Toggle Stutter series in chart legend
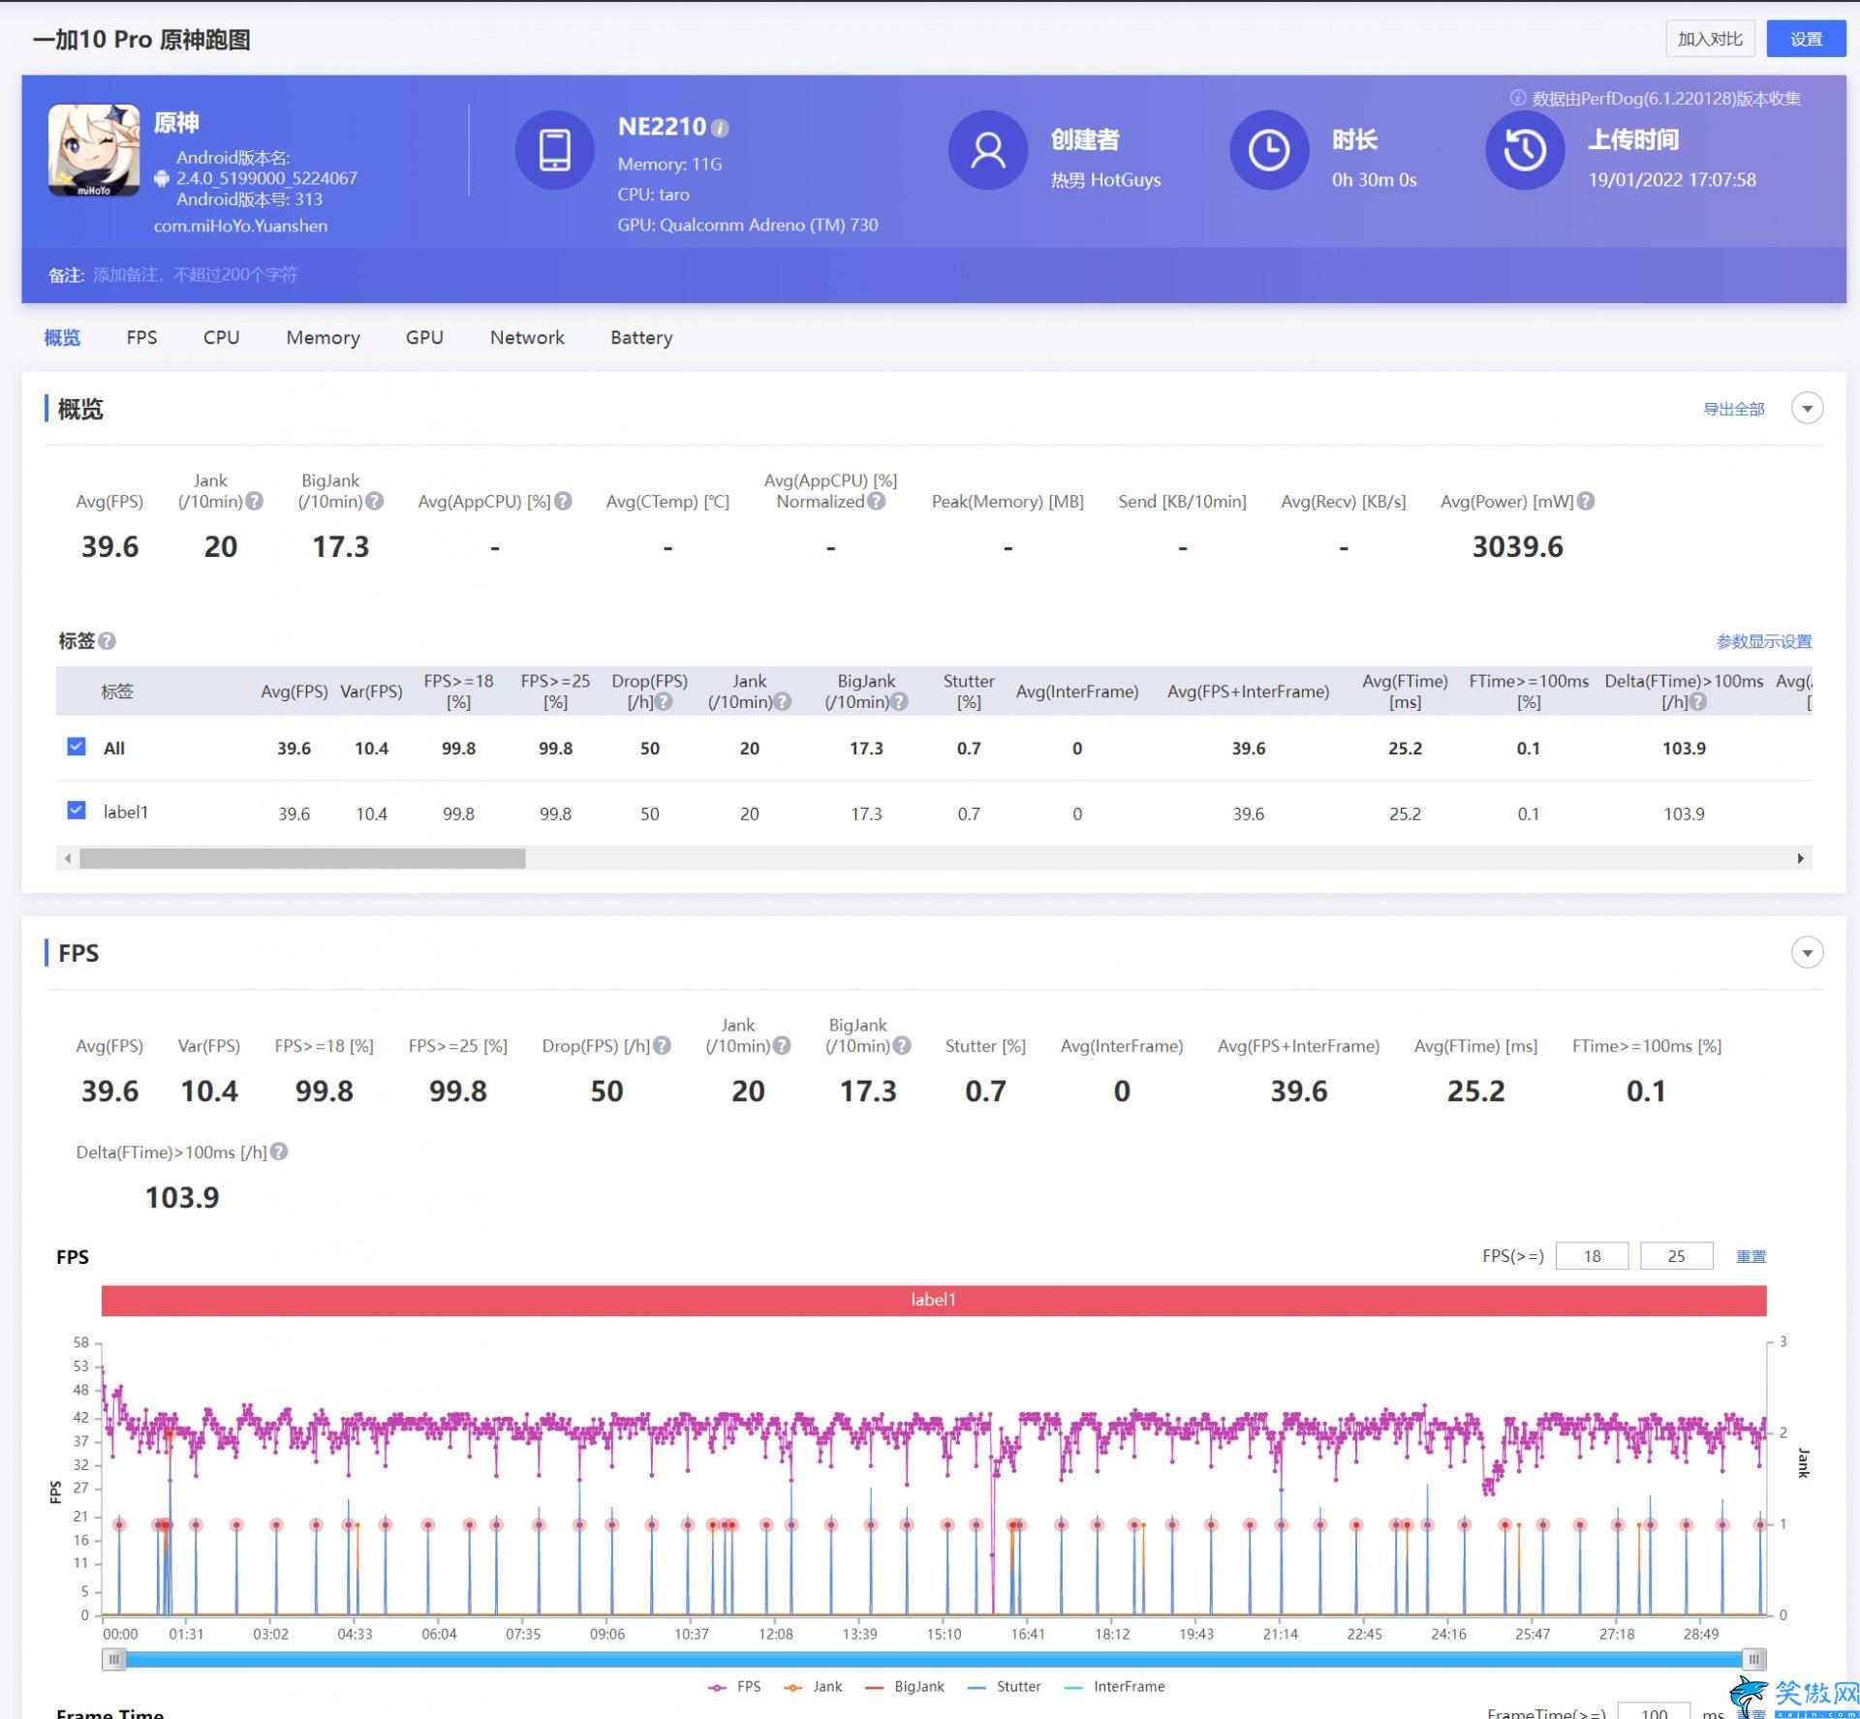The height and width of the screenshot is (1719, 1860). [x=1005, y=1687]
